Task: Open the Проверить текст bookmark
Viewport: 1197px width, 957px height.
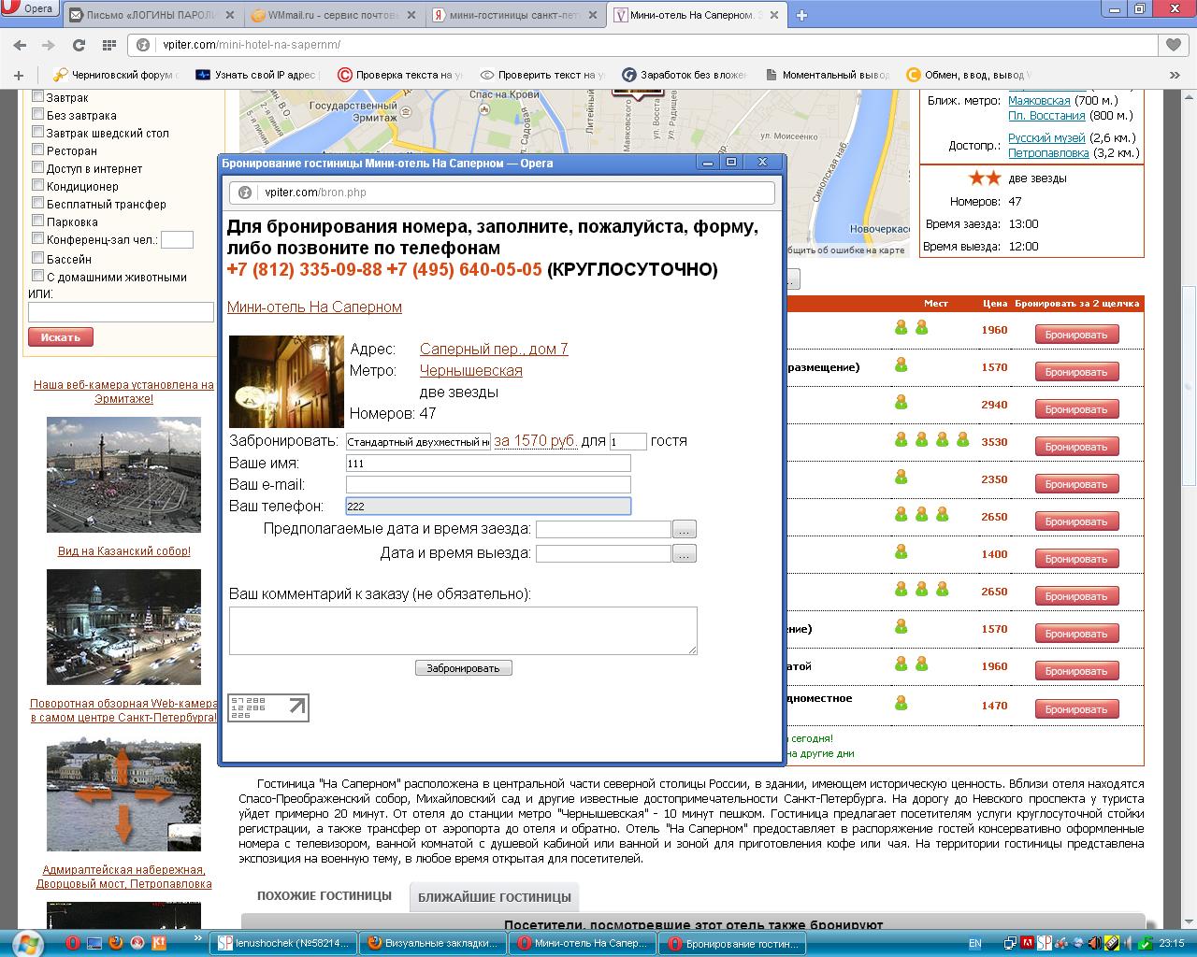Action: tap(541, 75)
